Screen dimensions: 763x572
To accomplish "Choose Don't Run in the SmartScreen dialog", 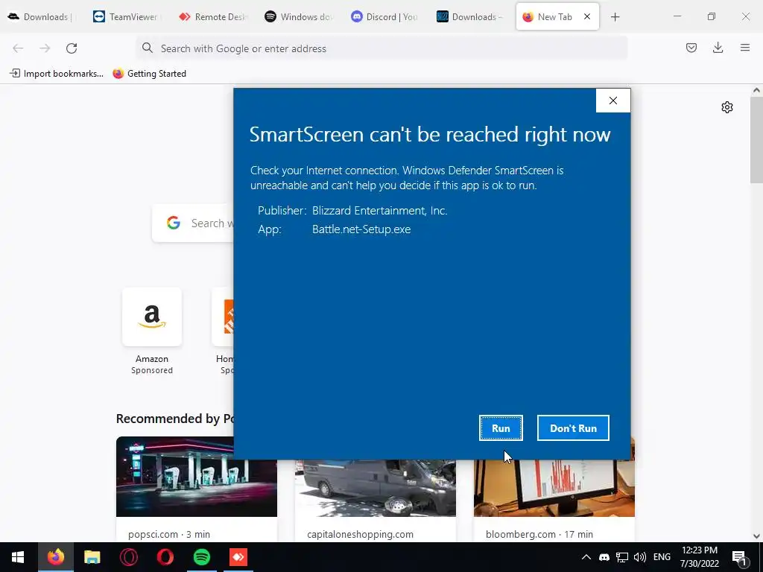I will (573, 428).
